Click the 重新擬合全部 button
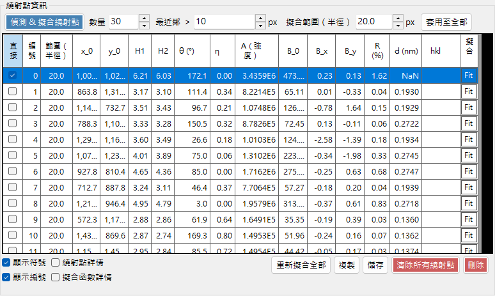Screen dimensions: 495x296 pos(301,265)
